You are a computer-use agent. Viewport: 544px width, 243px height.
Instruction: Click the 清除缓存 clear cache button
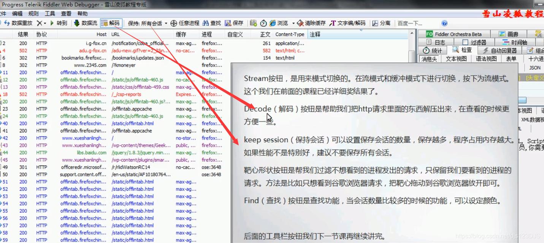(311, 23)
